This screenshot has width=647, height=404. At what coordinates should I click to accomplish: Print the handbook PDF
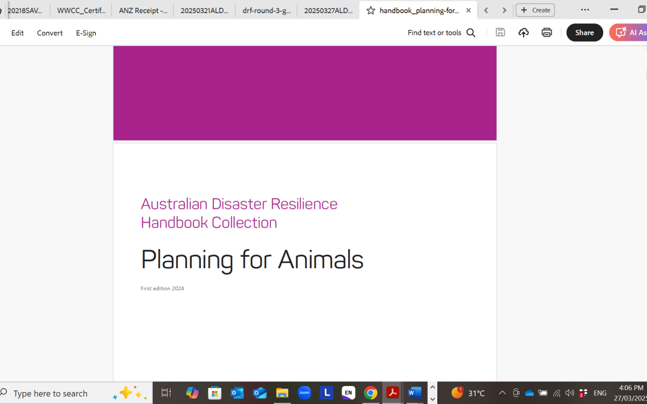(546, 32)
